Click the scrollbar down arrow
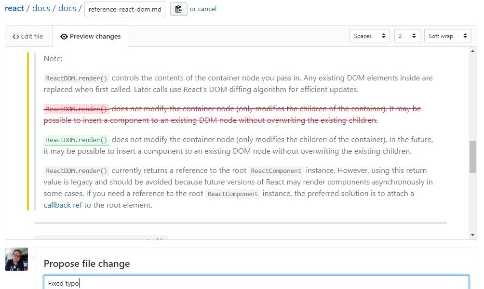Viewport: 484px width, 289px height. coord(472,235)
